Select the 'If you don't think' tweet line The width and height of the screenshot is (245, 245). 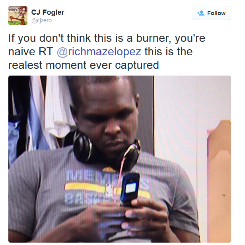107,38
